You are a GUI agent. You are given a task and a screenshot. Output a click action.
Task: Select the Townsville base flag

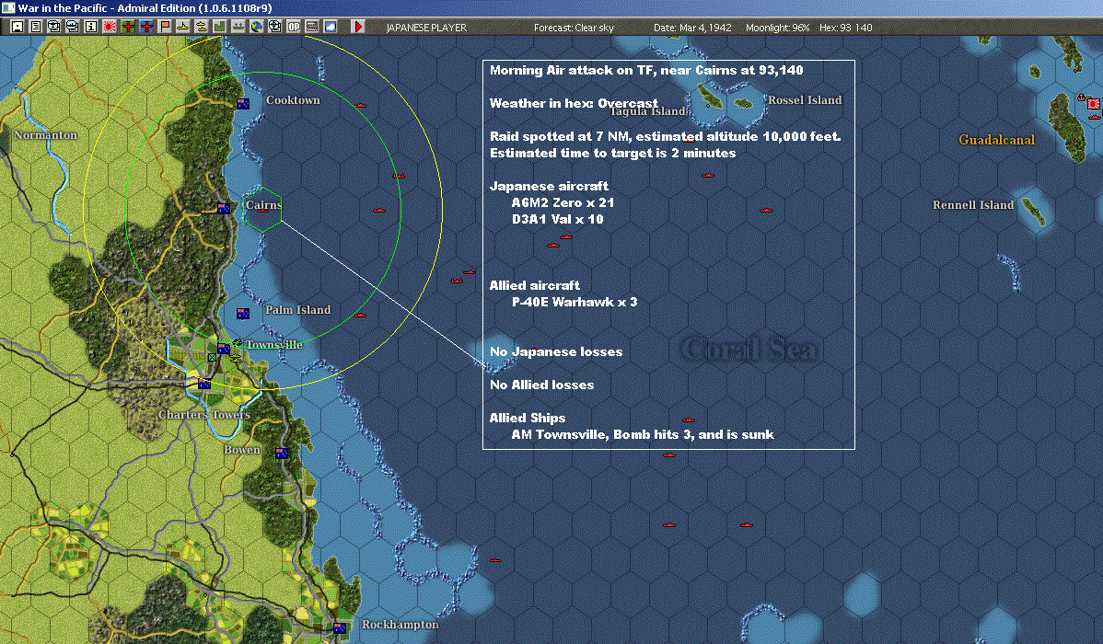tap(224, 348)
